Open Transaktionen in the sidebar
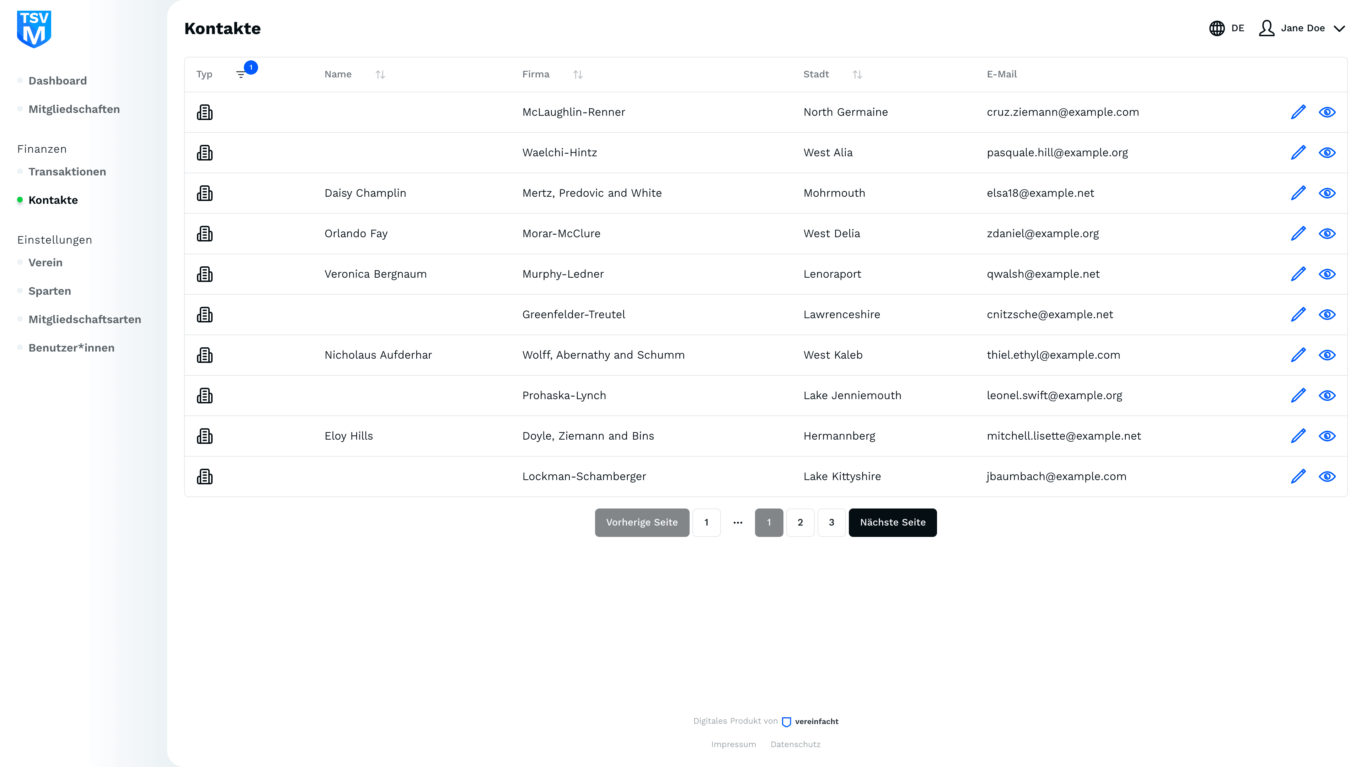The image size is (1365, 767). pyautogui.click(x=67, y=172)
